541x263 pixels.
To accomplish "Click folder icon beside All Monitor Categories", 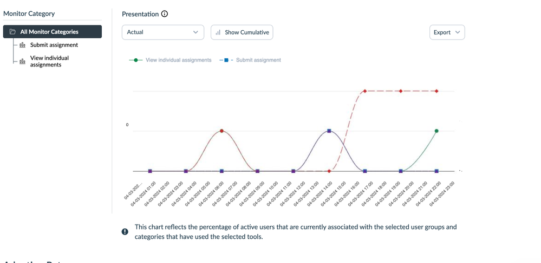I will tap(13, 32).
